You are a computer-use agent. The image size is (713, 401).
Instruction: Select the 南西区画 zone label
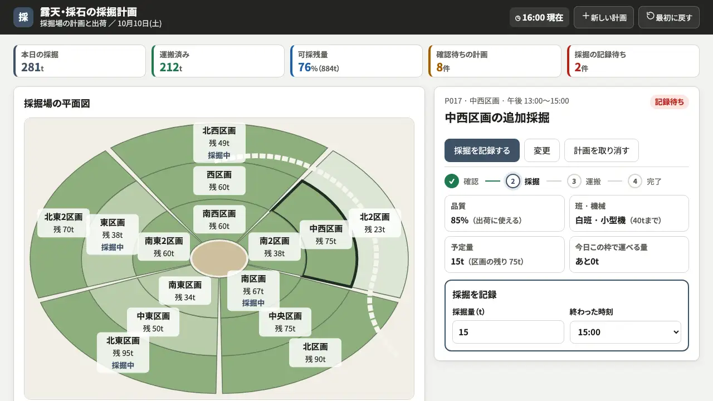pyautogui.click(x=219, y=219)
